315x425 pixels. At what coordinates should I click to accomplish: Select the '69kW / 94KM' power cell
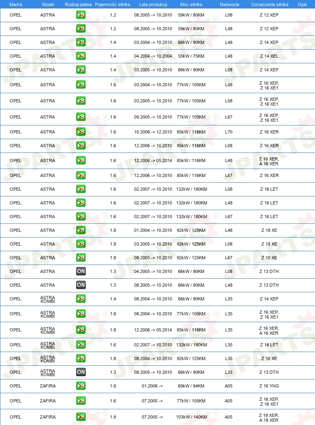191,386
